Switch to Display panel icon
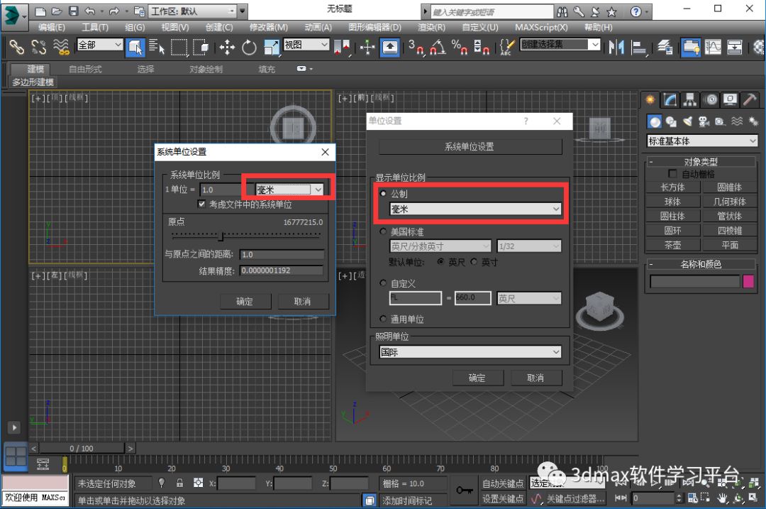The image size is (766, 509). coord(731,100)
